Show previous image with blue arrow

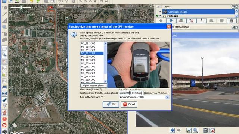pos(173,130)
